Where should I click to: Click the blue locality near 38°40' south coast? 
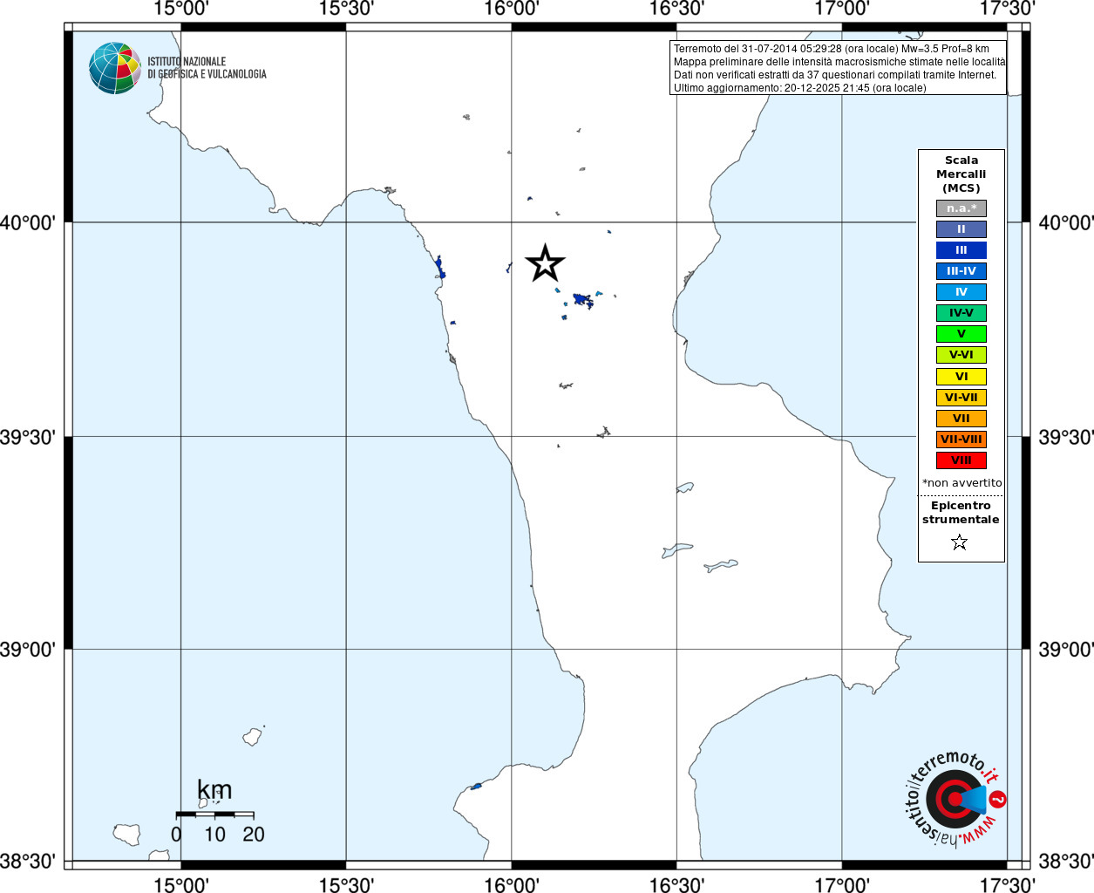coord(476,787)
